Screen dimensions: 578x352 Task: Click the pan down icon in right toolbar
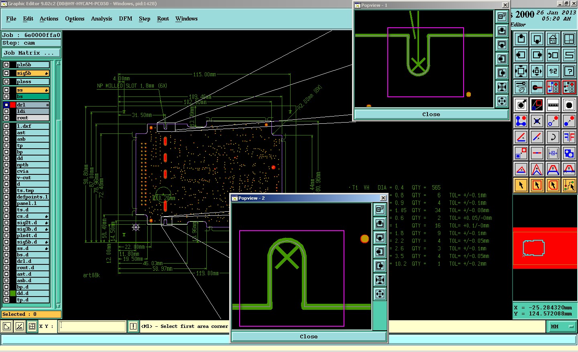click(x=537, y=39)
